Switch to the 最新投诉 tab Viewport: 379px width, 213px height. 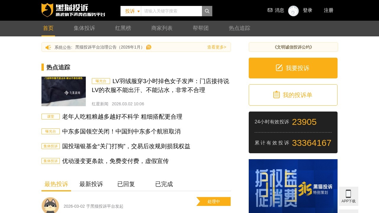pyautogui.click(x=91, y=184)
